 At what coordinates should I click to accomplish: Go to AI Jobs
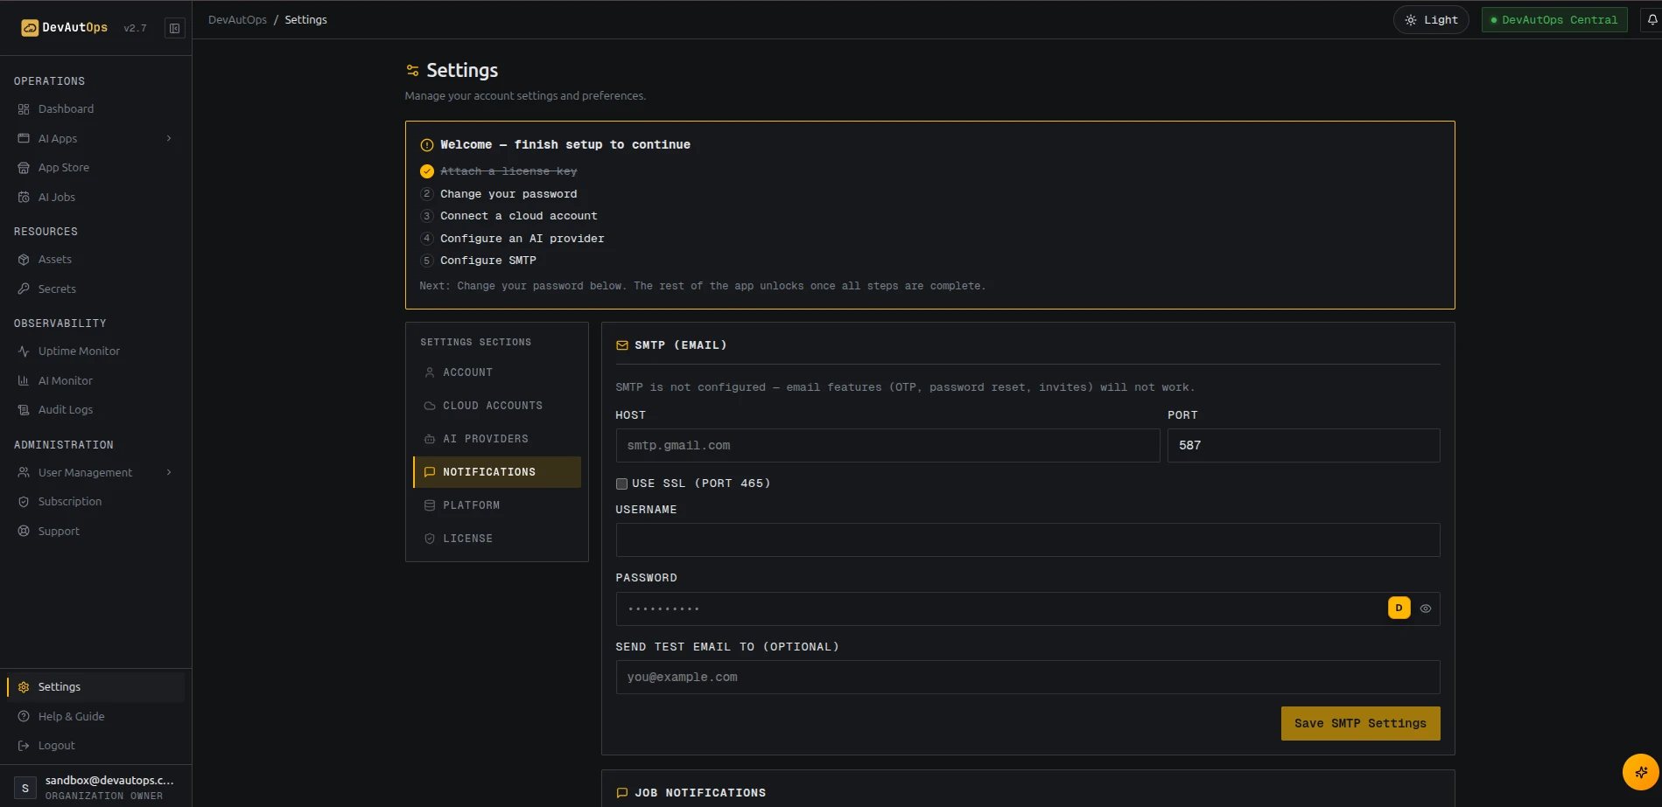pos(95,197)
